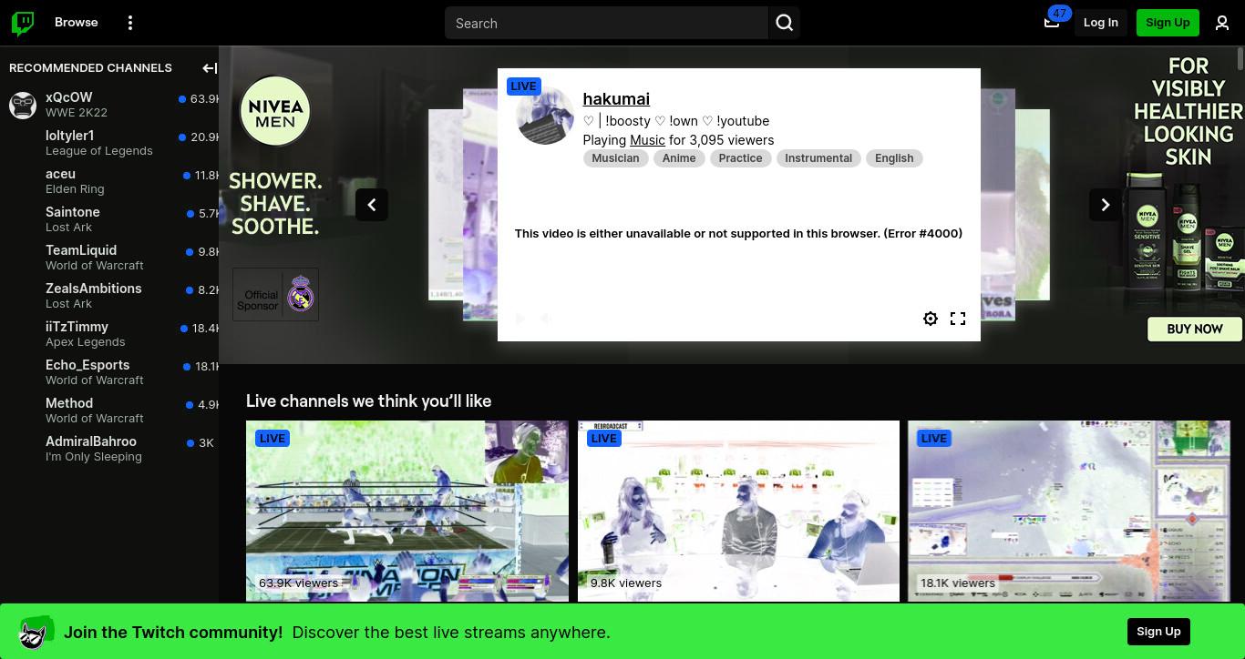Click the player volume mute icon
The width and height of the screenshot is (1245, 659).
coord(546,319)
